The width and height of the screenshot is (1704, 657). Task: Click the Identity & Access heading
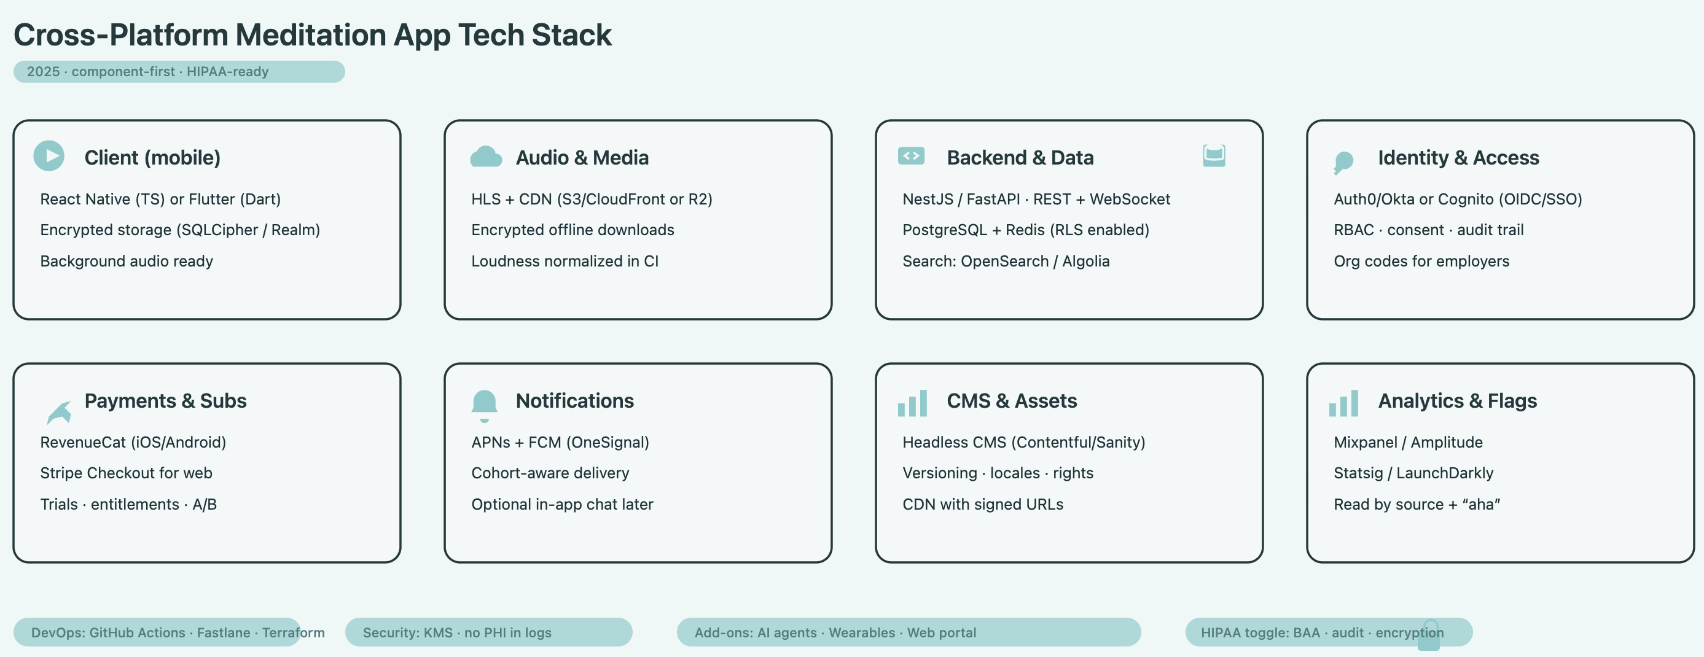(1458, 157)
